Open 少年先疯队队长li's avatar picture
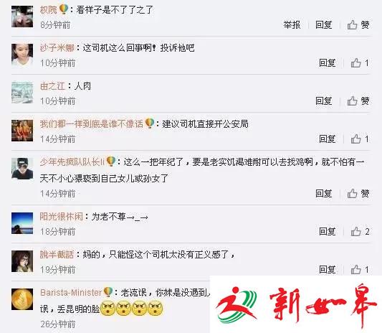382x333 pixels. pos(22,169)
